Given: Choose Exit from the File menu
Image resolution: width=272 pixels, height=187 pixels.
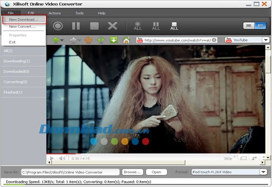Looking at the screenshot, I should [12, 42].
